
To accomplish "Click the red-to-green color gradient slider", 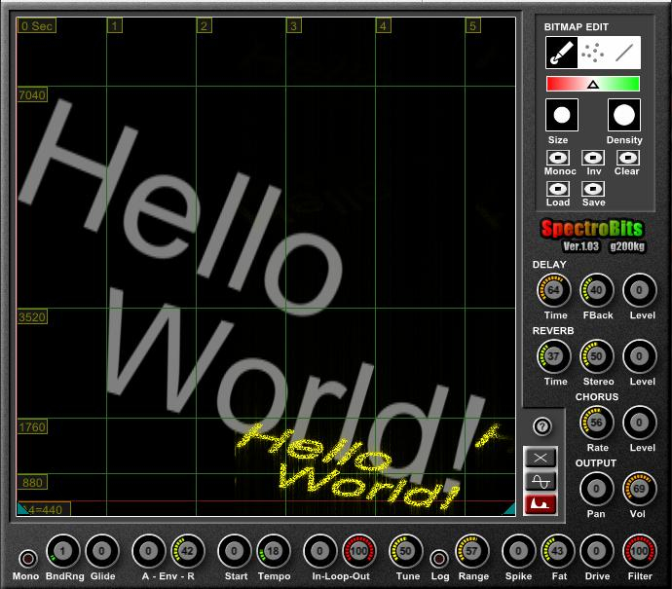I will (592, 84).
